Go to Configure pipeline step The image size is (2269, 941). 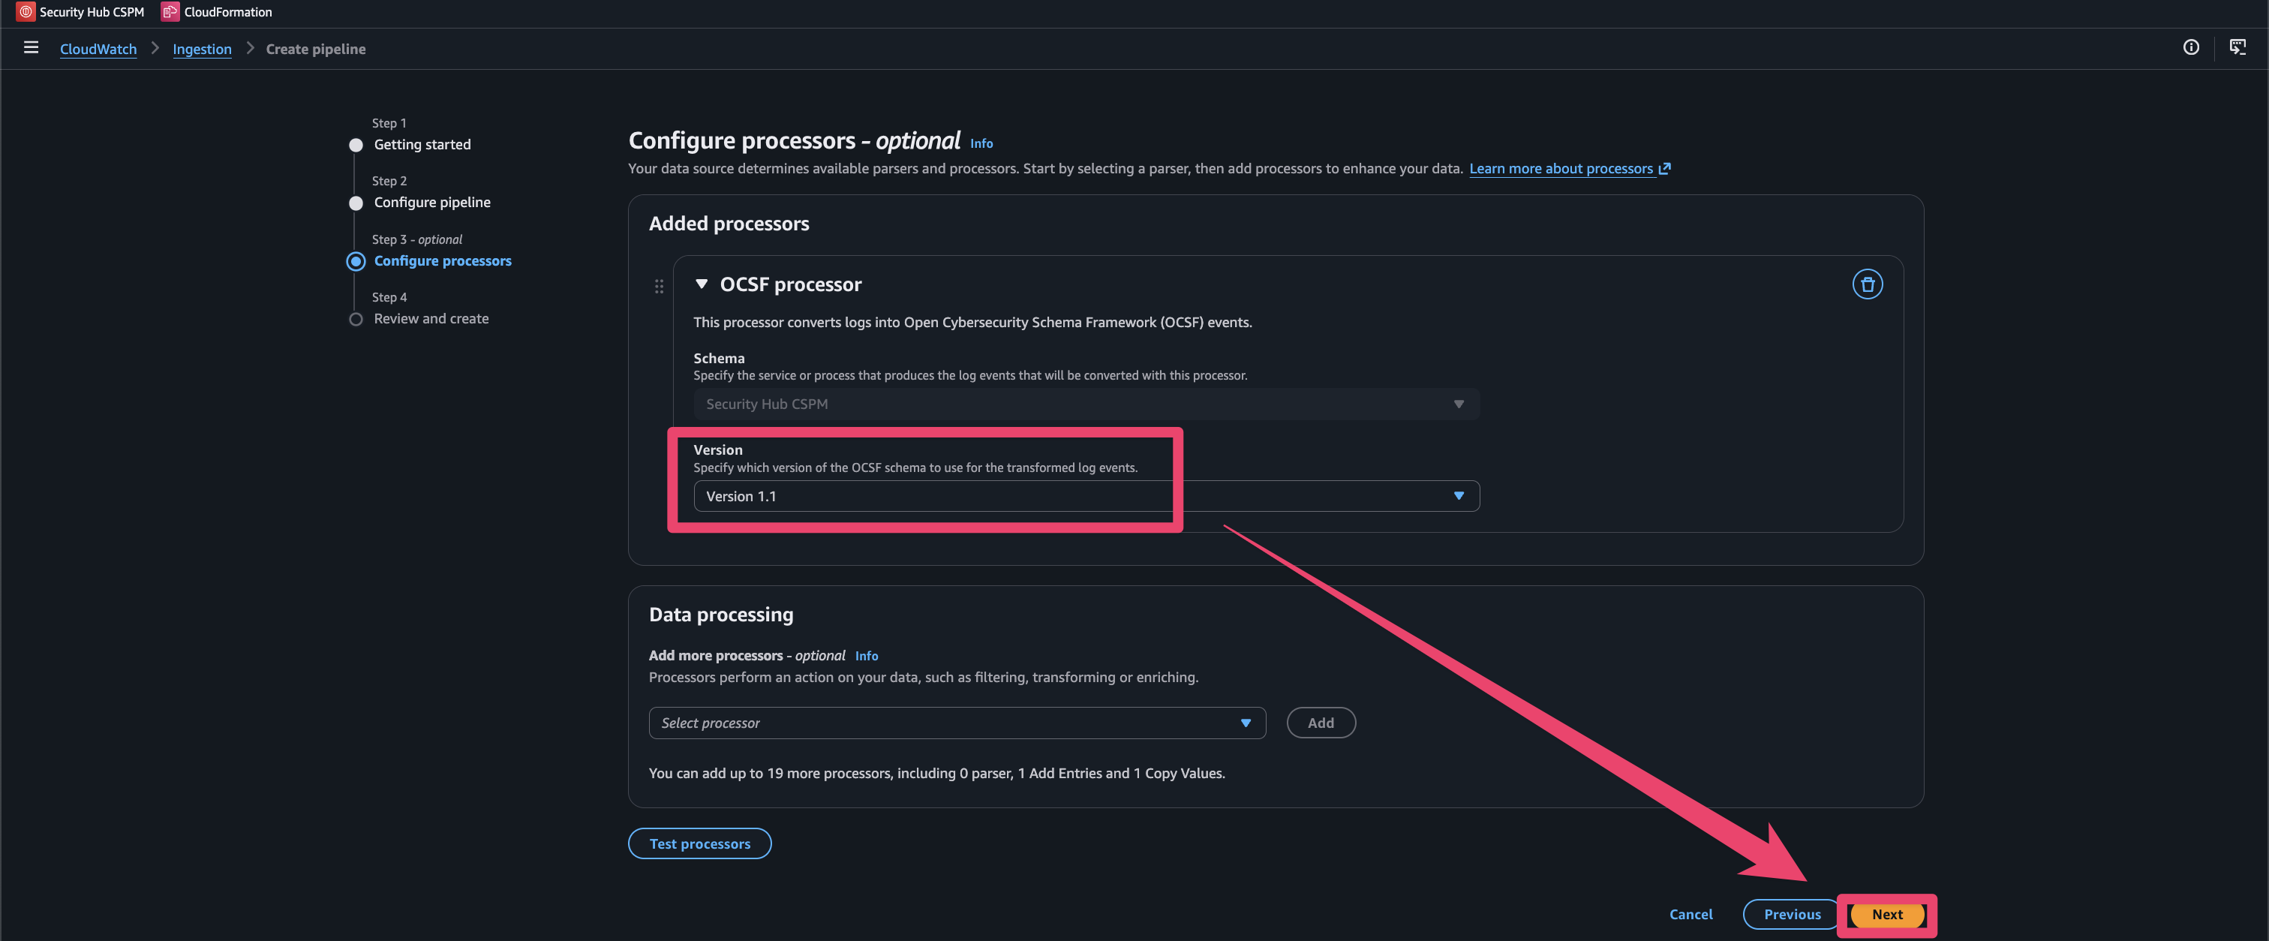pyautogui.click(x=431, y=203)
